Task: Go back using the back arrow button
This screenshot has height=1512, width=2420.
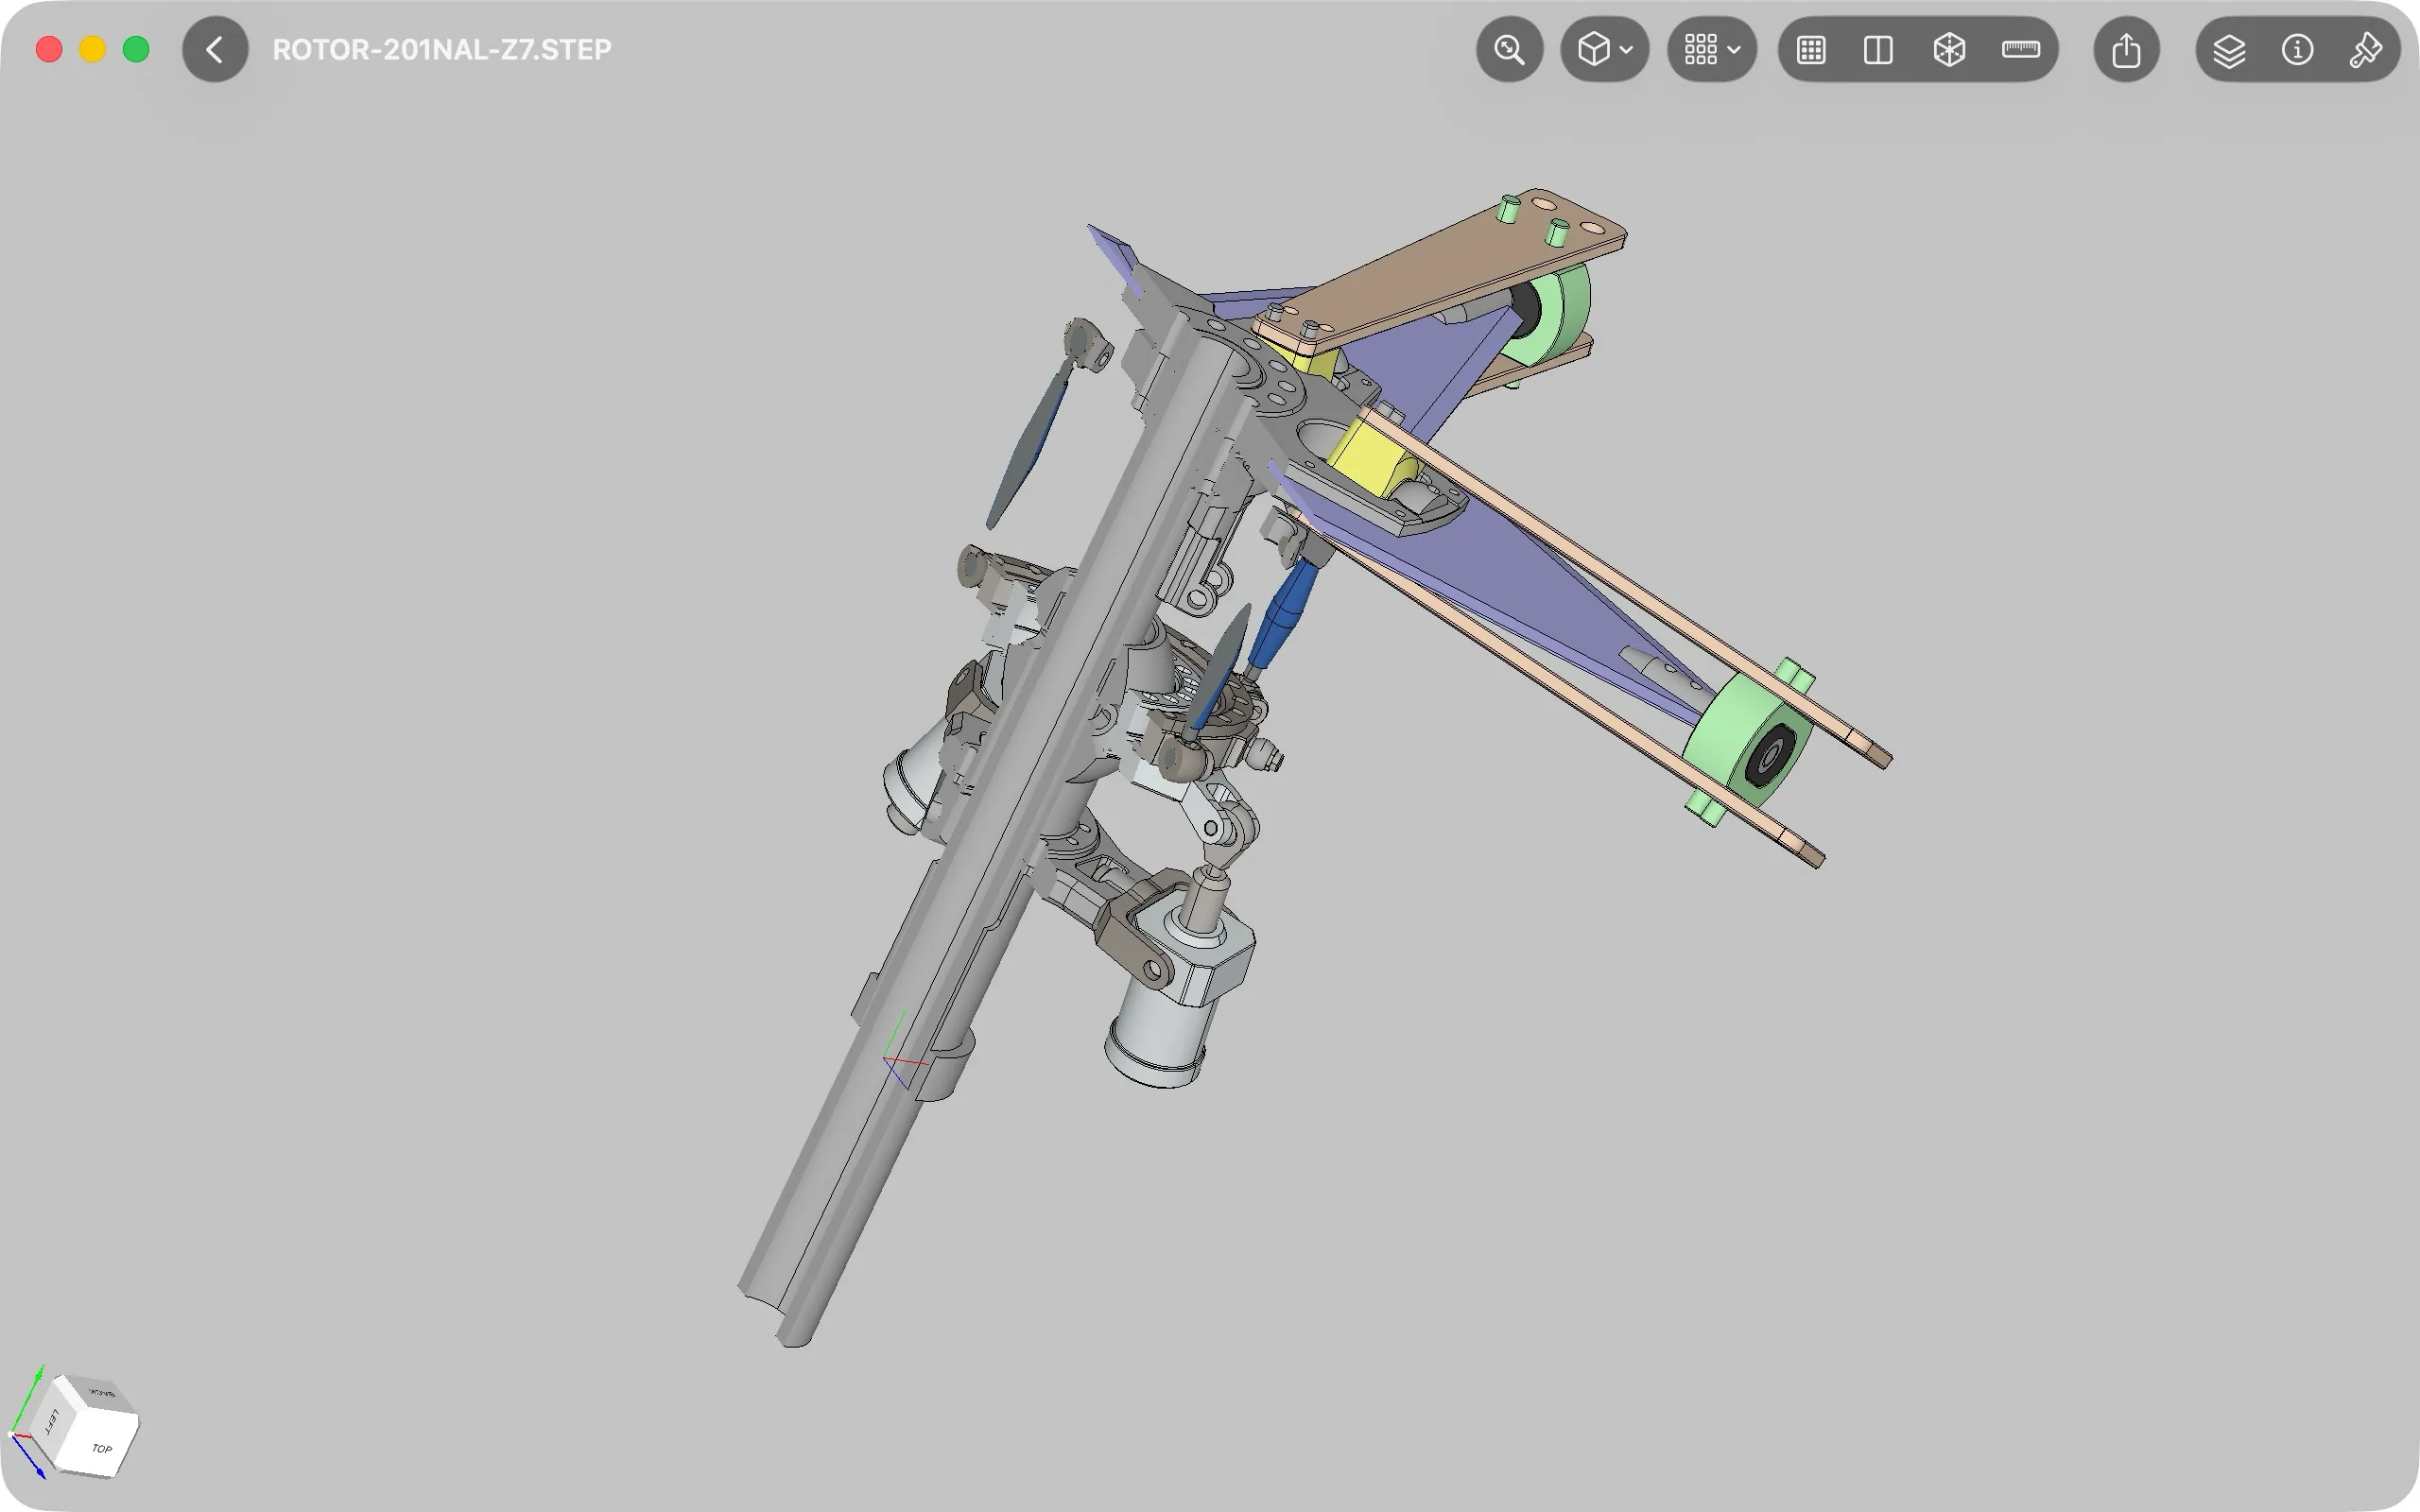Action: point(215,49)
